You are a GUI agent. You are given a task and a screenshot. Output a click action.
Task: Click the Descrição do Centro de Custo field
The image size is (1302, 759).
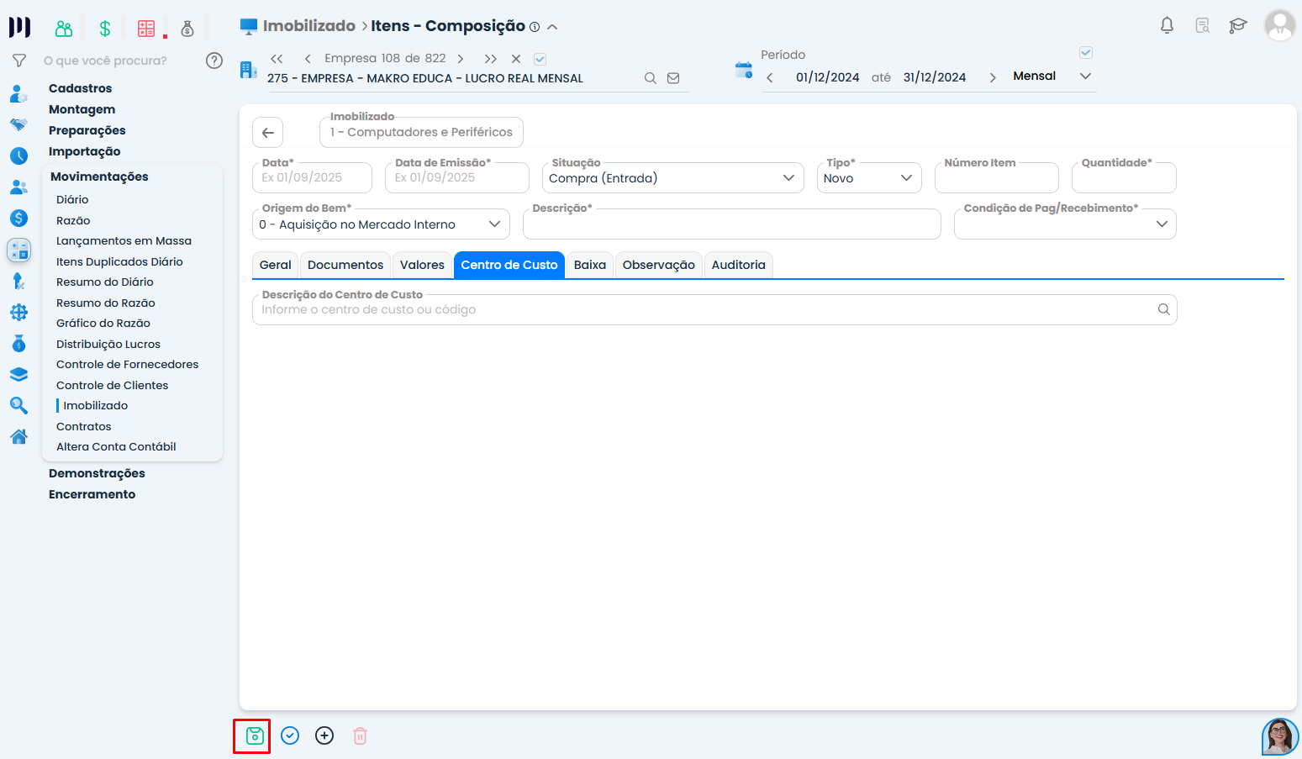706,310
